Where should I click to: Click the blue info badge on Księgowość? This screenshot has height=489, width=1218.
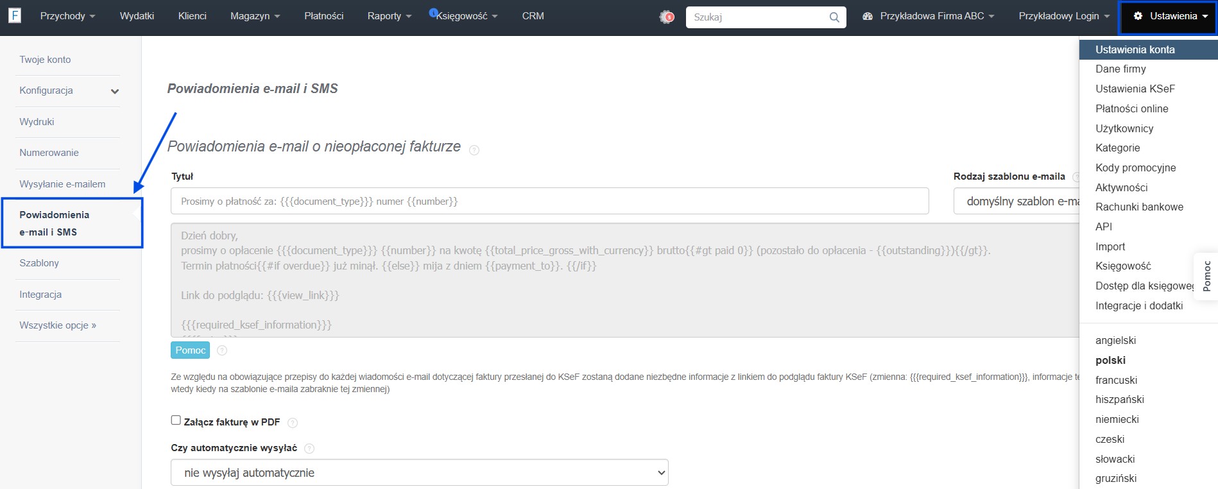click(433, 12)
